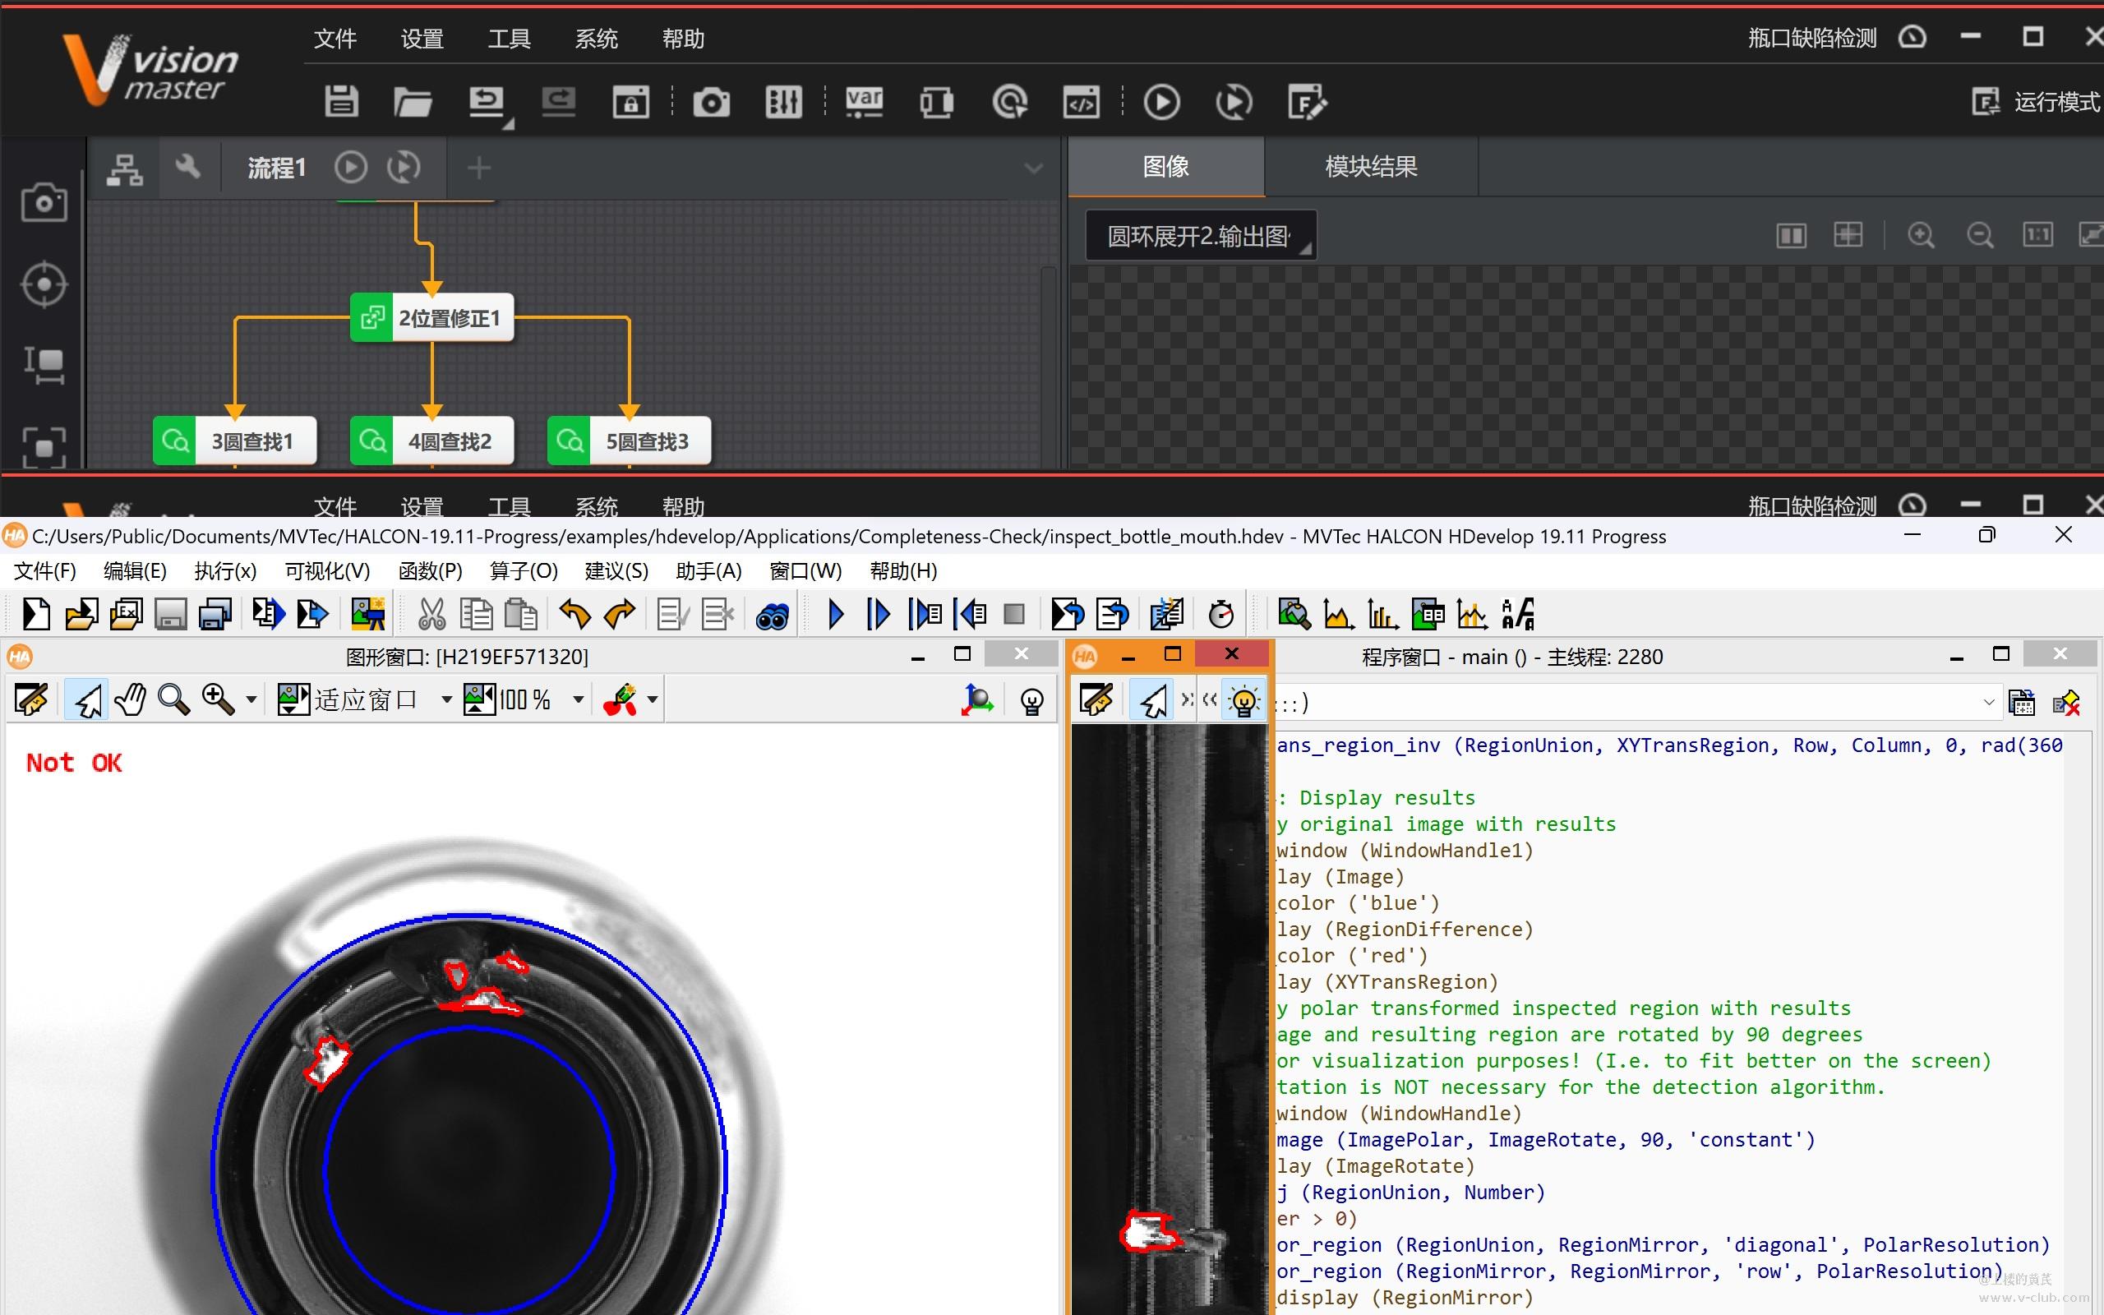Clear graphics window with eraser icon
This screenshot has width=2104, height=1315.
click(x=31, y=700)
